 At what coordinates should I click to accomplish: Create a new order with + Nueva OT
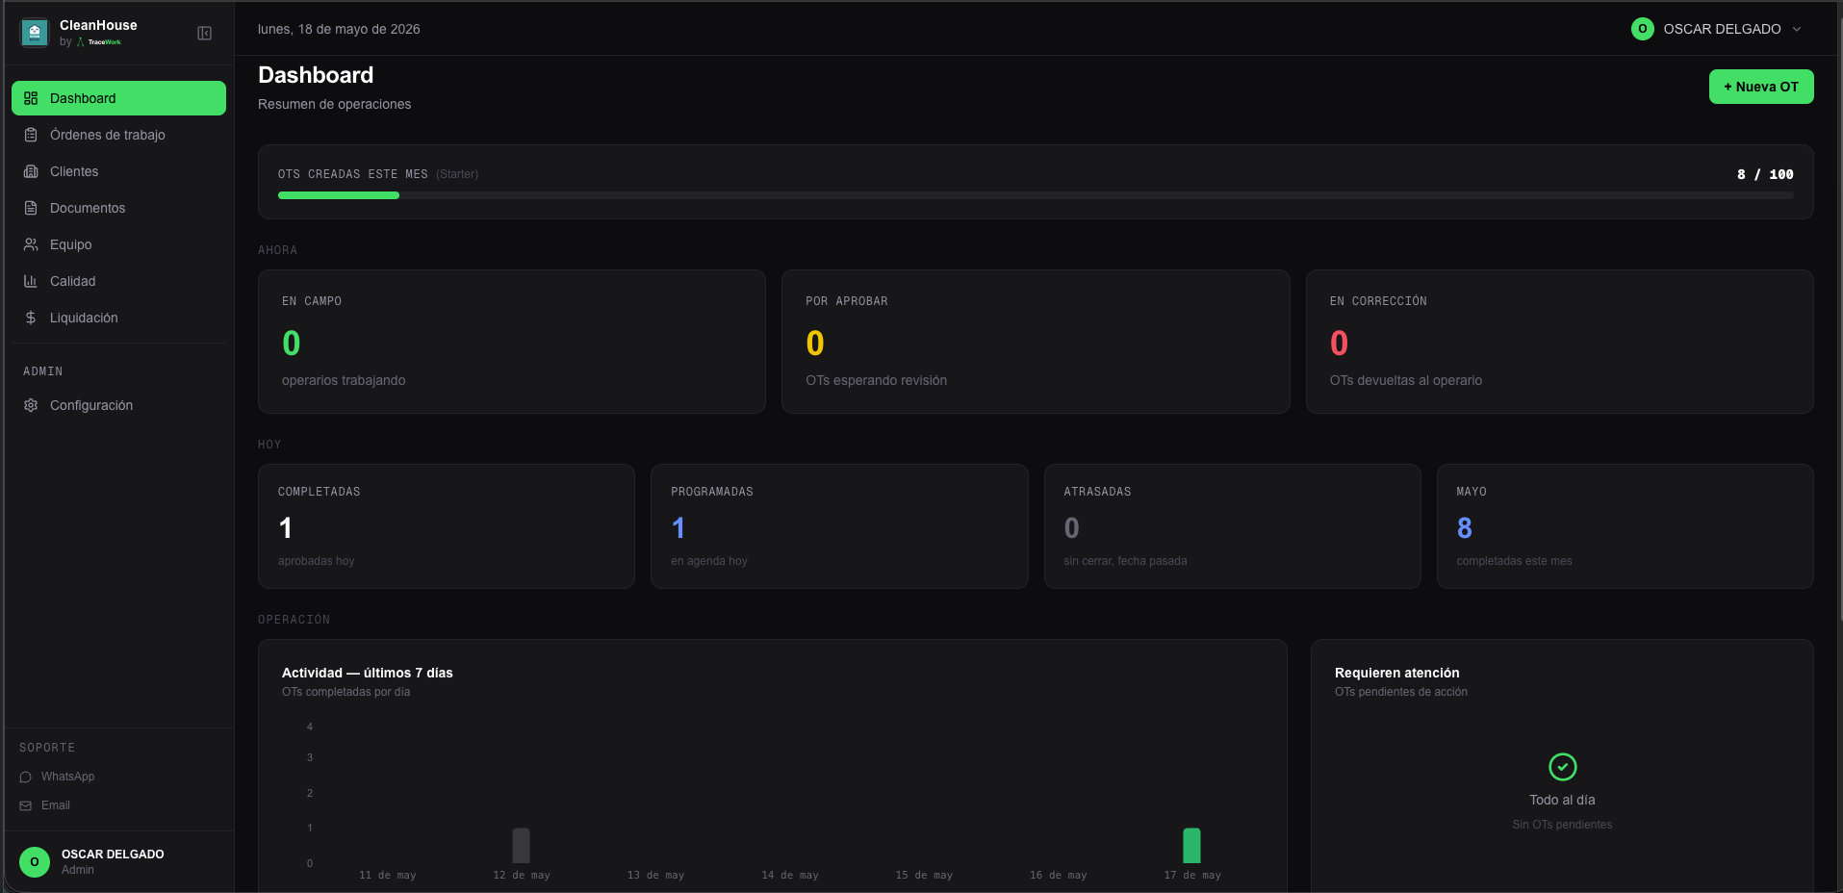click(1761, 87)
